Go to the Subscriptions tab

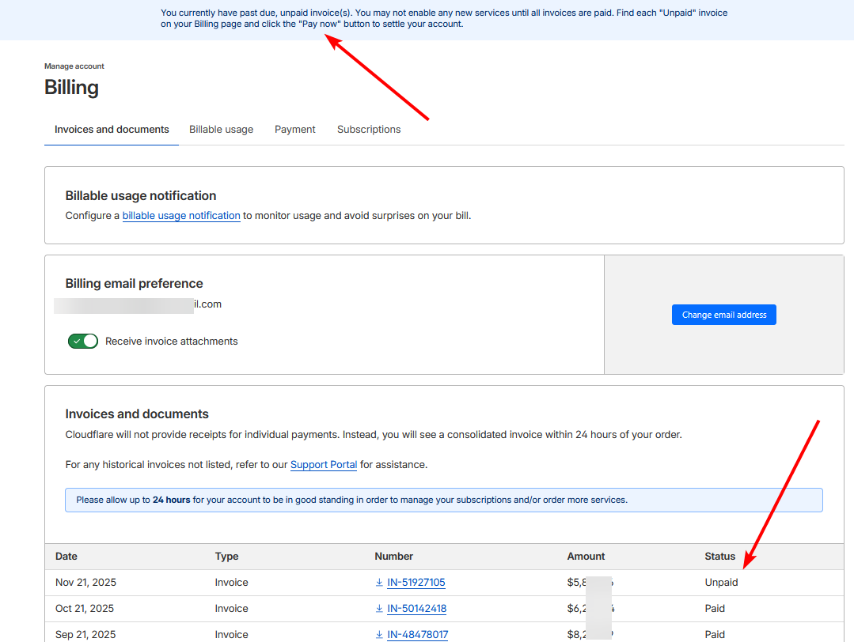pyautogui.click(x=369, y=130)
